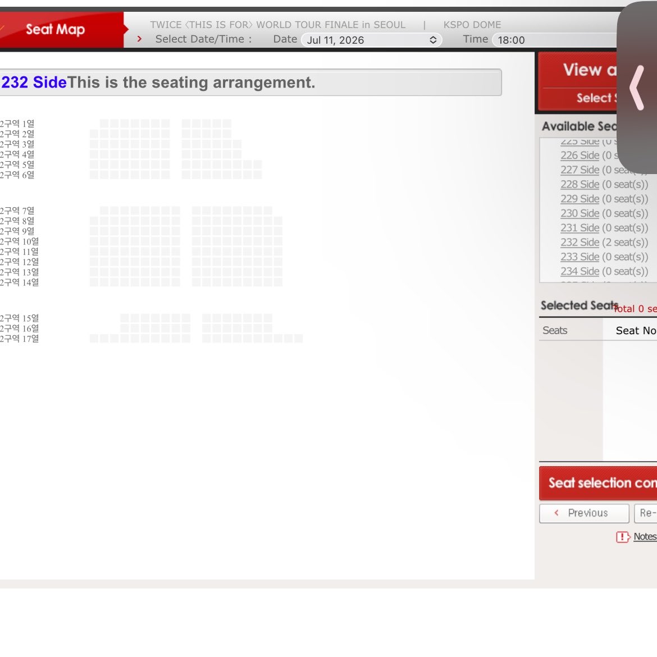This screenshot has width=657, height=657.
Task: Select the 228 Side section link
Action: click(580, 184)
